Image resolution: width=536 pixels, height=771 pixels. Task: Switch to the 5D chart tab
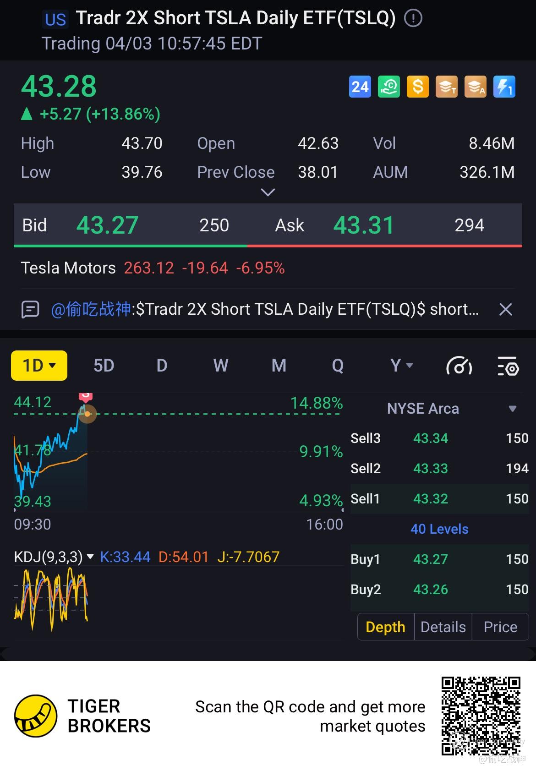coord(104,366)
